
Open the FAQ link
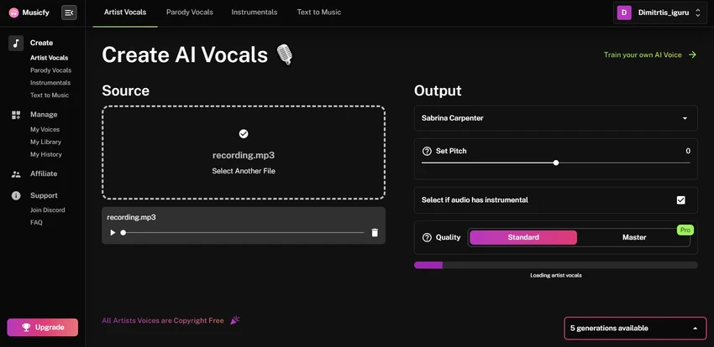36,223
